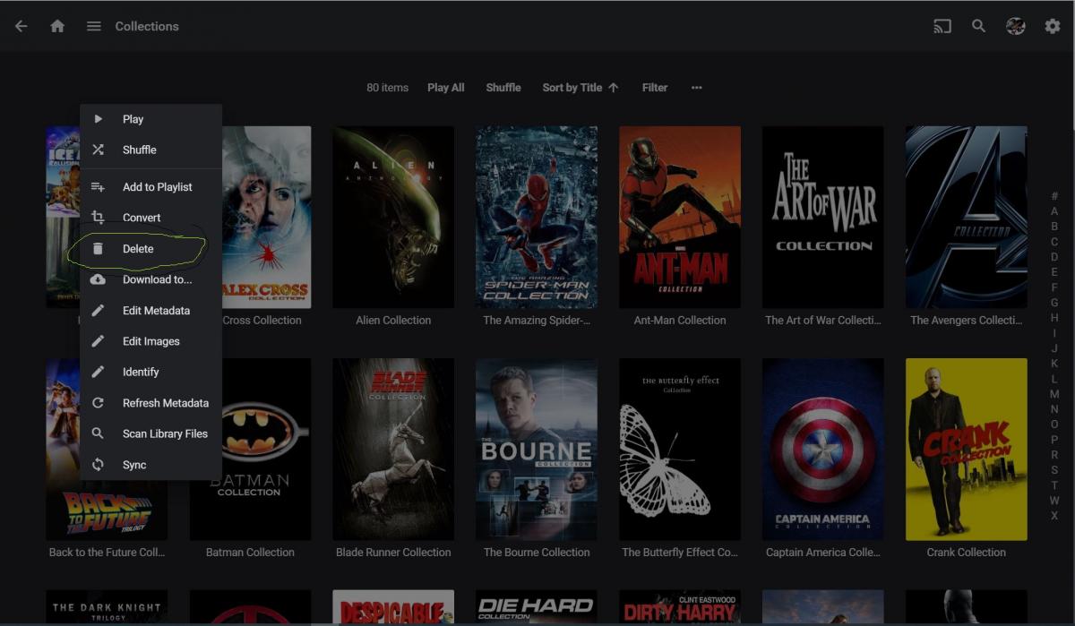
Task: Open the Bourne Collection poster
Action: click(x=537, y=450)
